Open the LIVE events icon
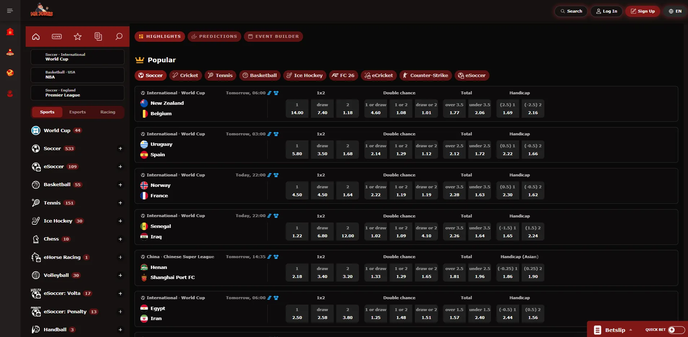The height and width of the screenshot is (337, 688). (57, 36)
